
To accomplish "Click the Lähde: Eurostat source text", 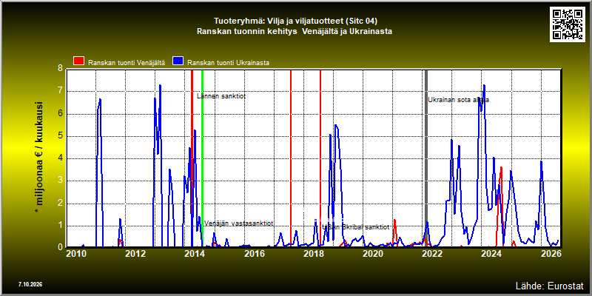I will (549, 285).
